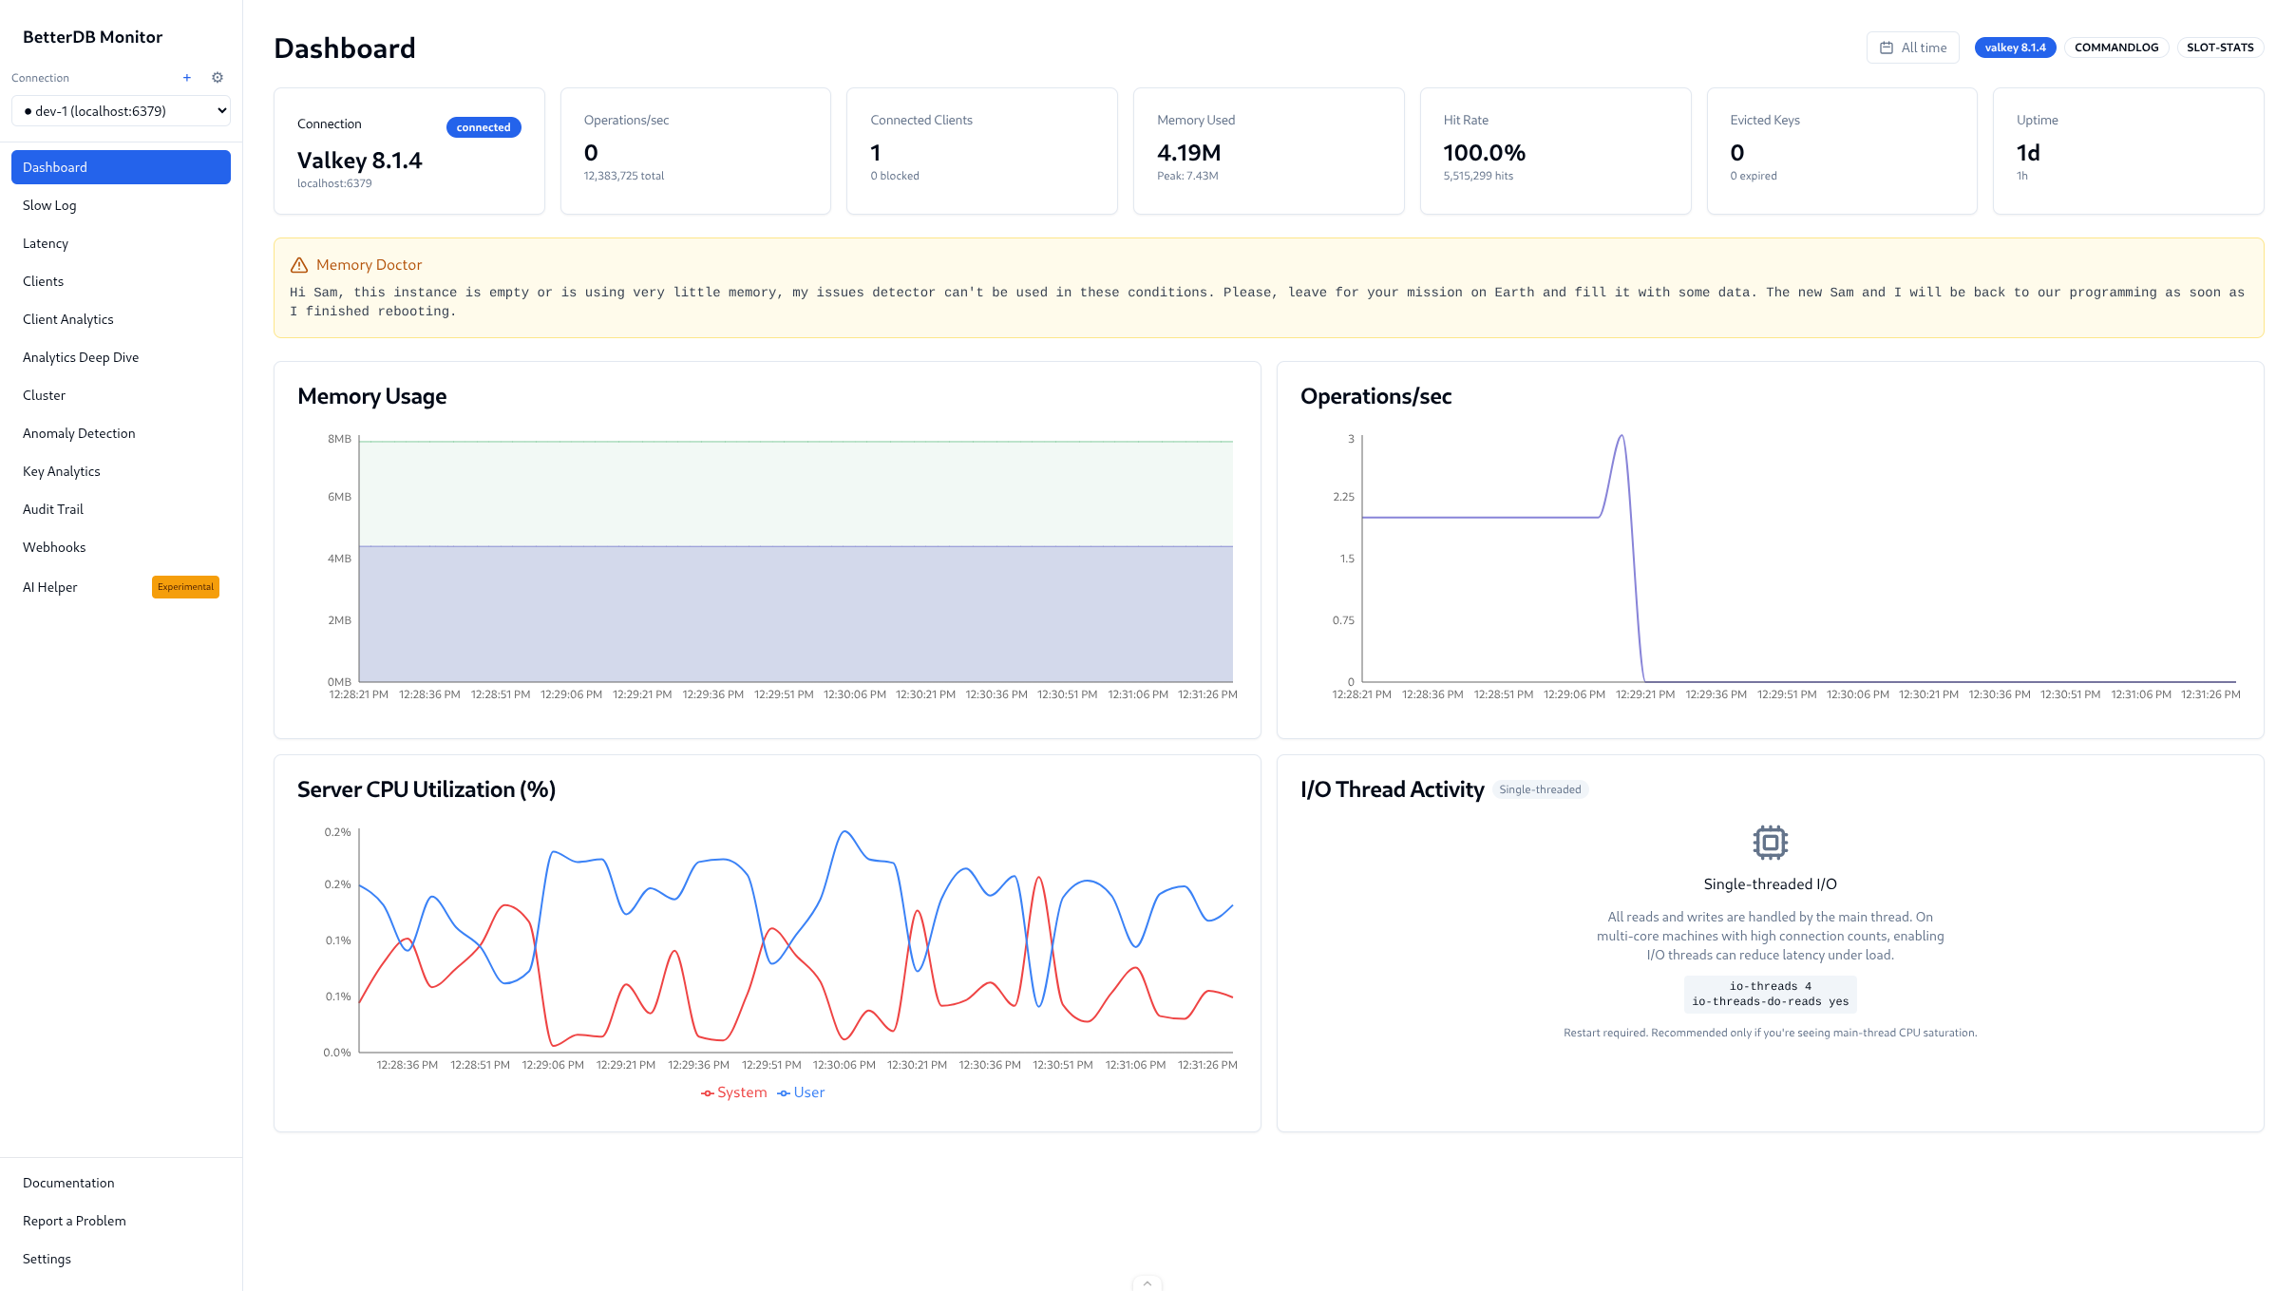The width and height of the screenshot is (2295, 1291).
Task: Click the CPU chip icon in I/O Thread Activity
Action: tap(1769, 842)
